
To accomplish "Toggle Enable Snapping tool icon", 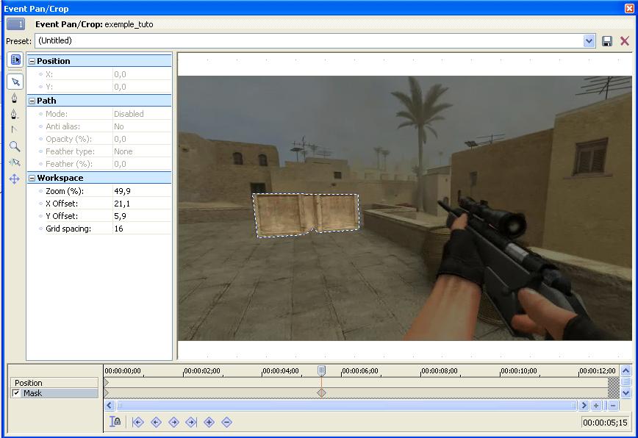I will click(x=14, y=162).
